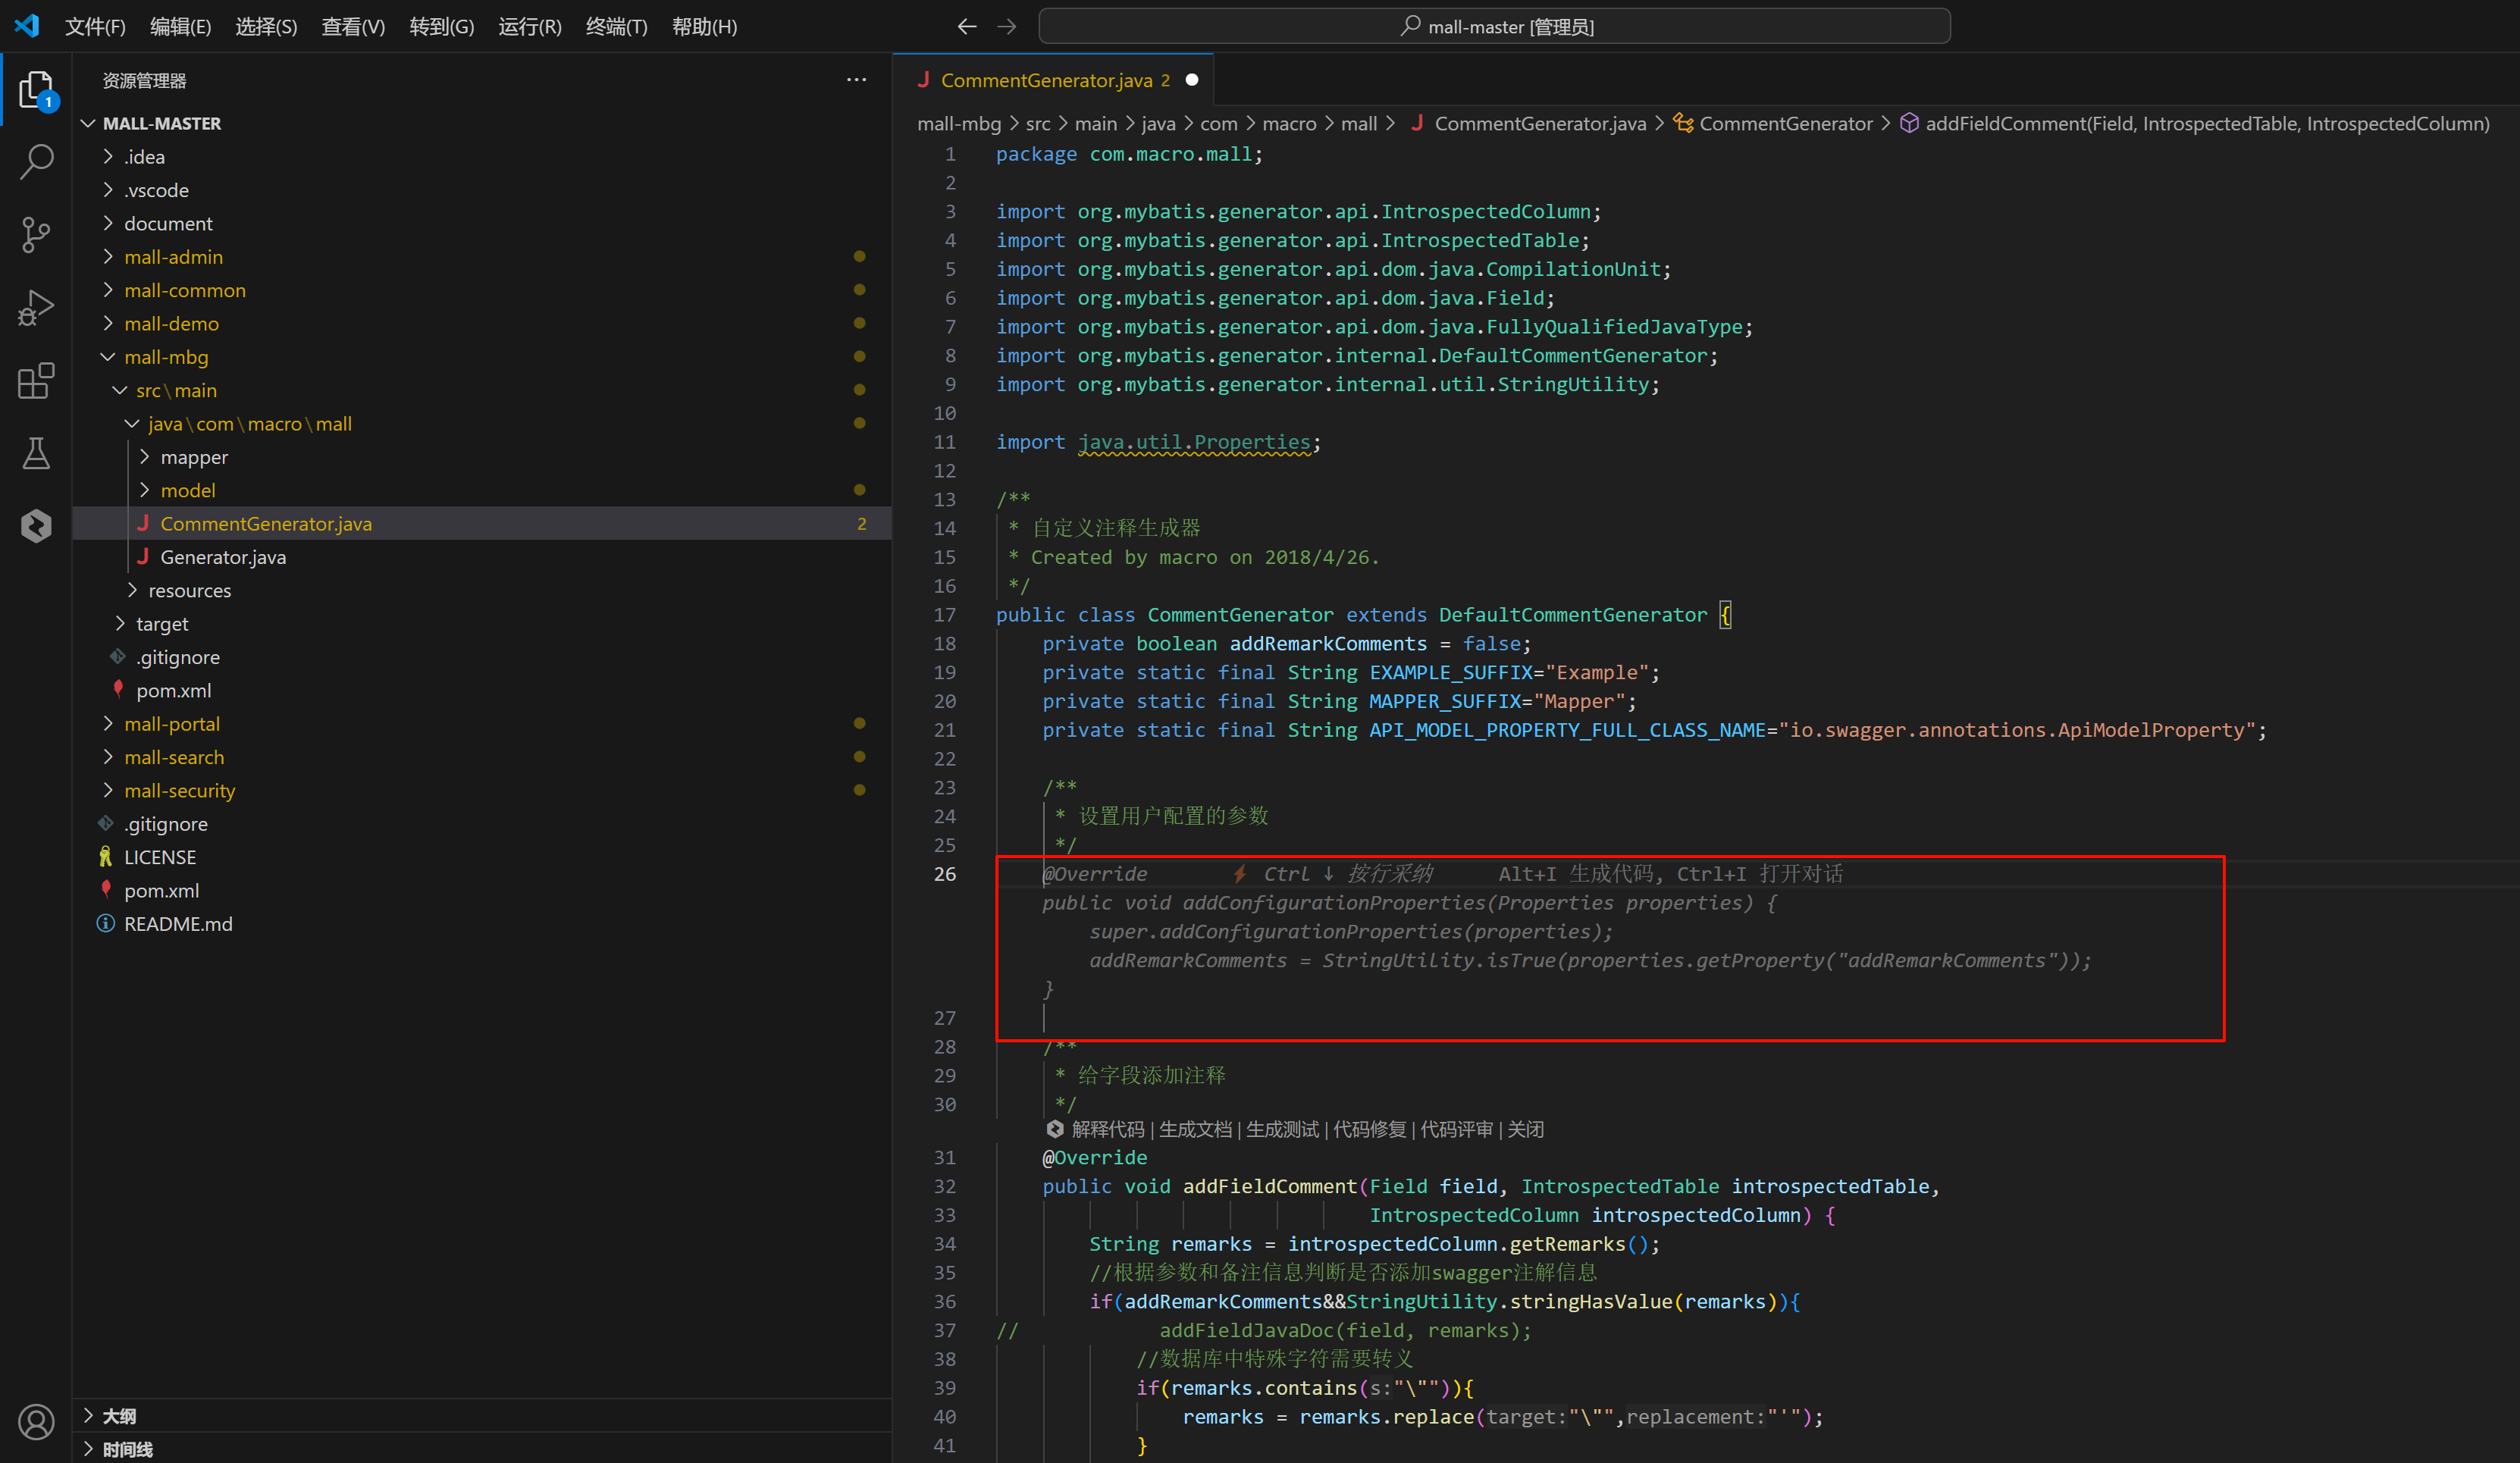Click the explorer more actions ellipsis
The width and height of the screenshot is (2520, 1463).
pyautogui.click(x=856, y=80)
